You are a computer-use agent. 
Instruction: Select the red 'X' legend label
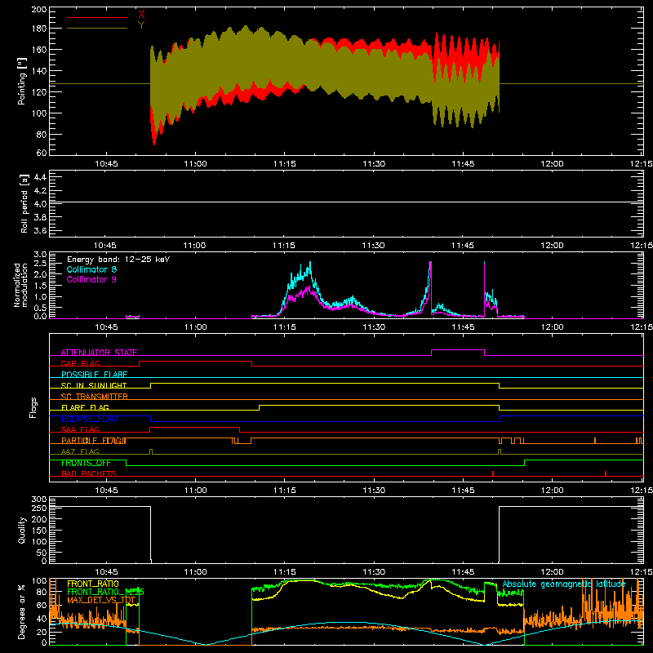tap(141, 15)
